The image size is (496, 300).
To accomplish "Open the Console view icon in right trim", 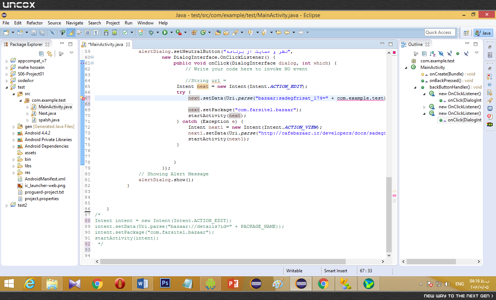I will pos(490,109).
